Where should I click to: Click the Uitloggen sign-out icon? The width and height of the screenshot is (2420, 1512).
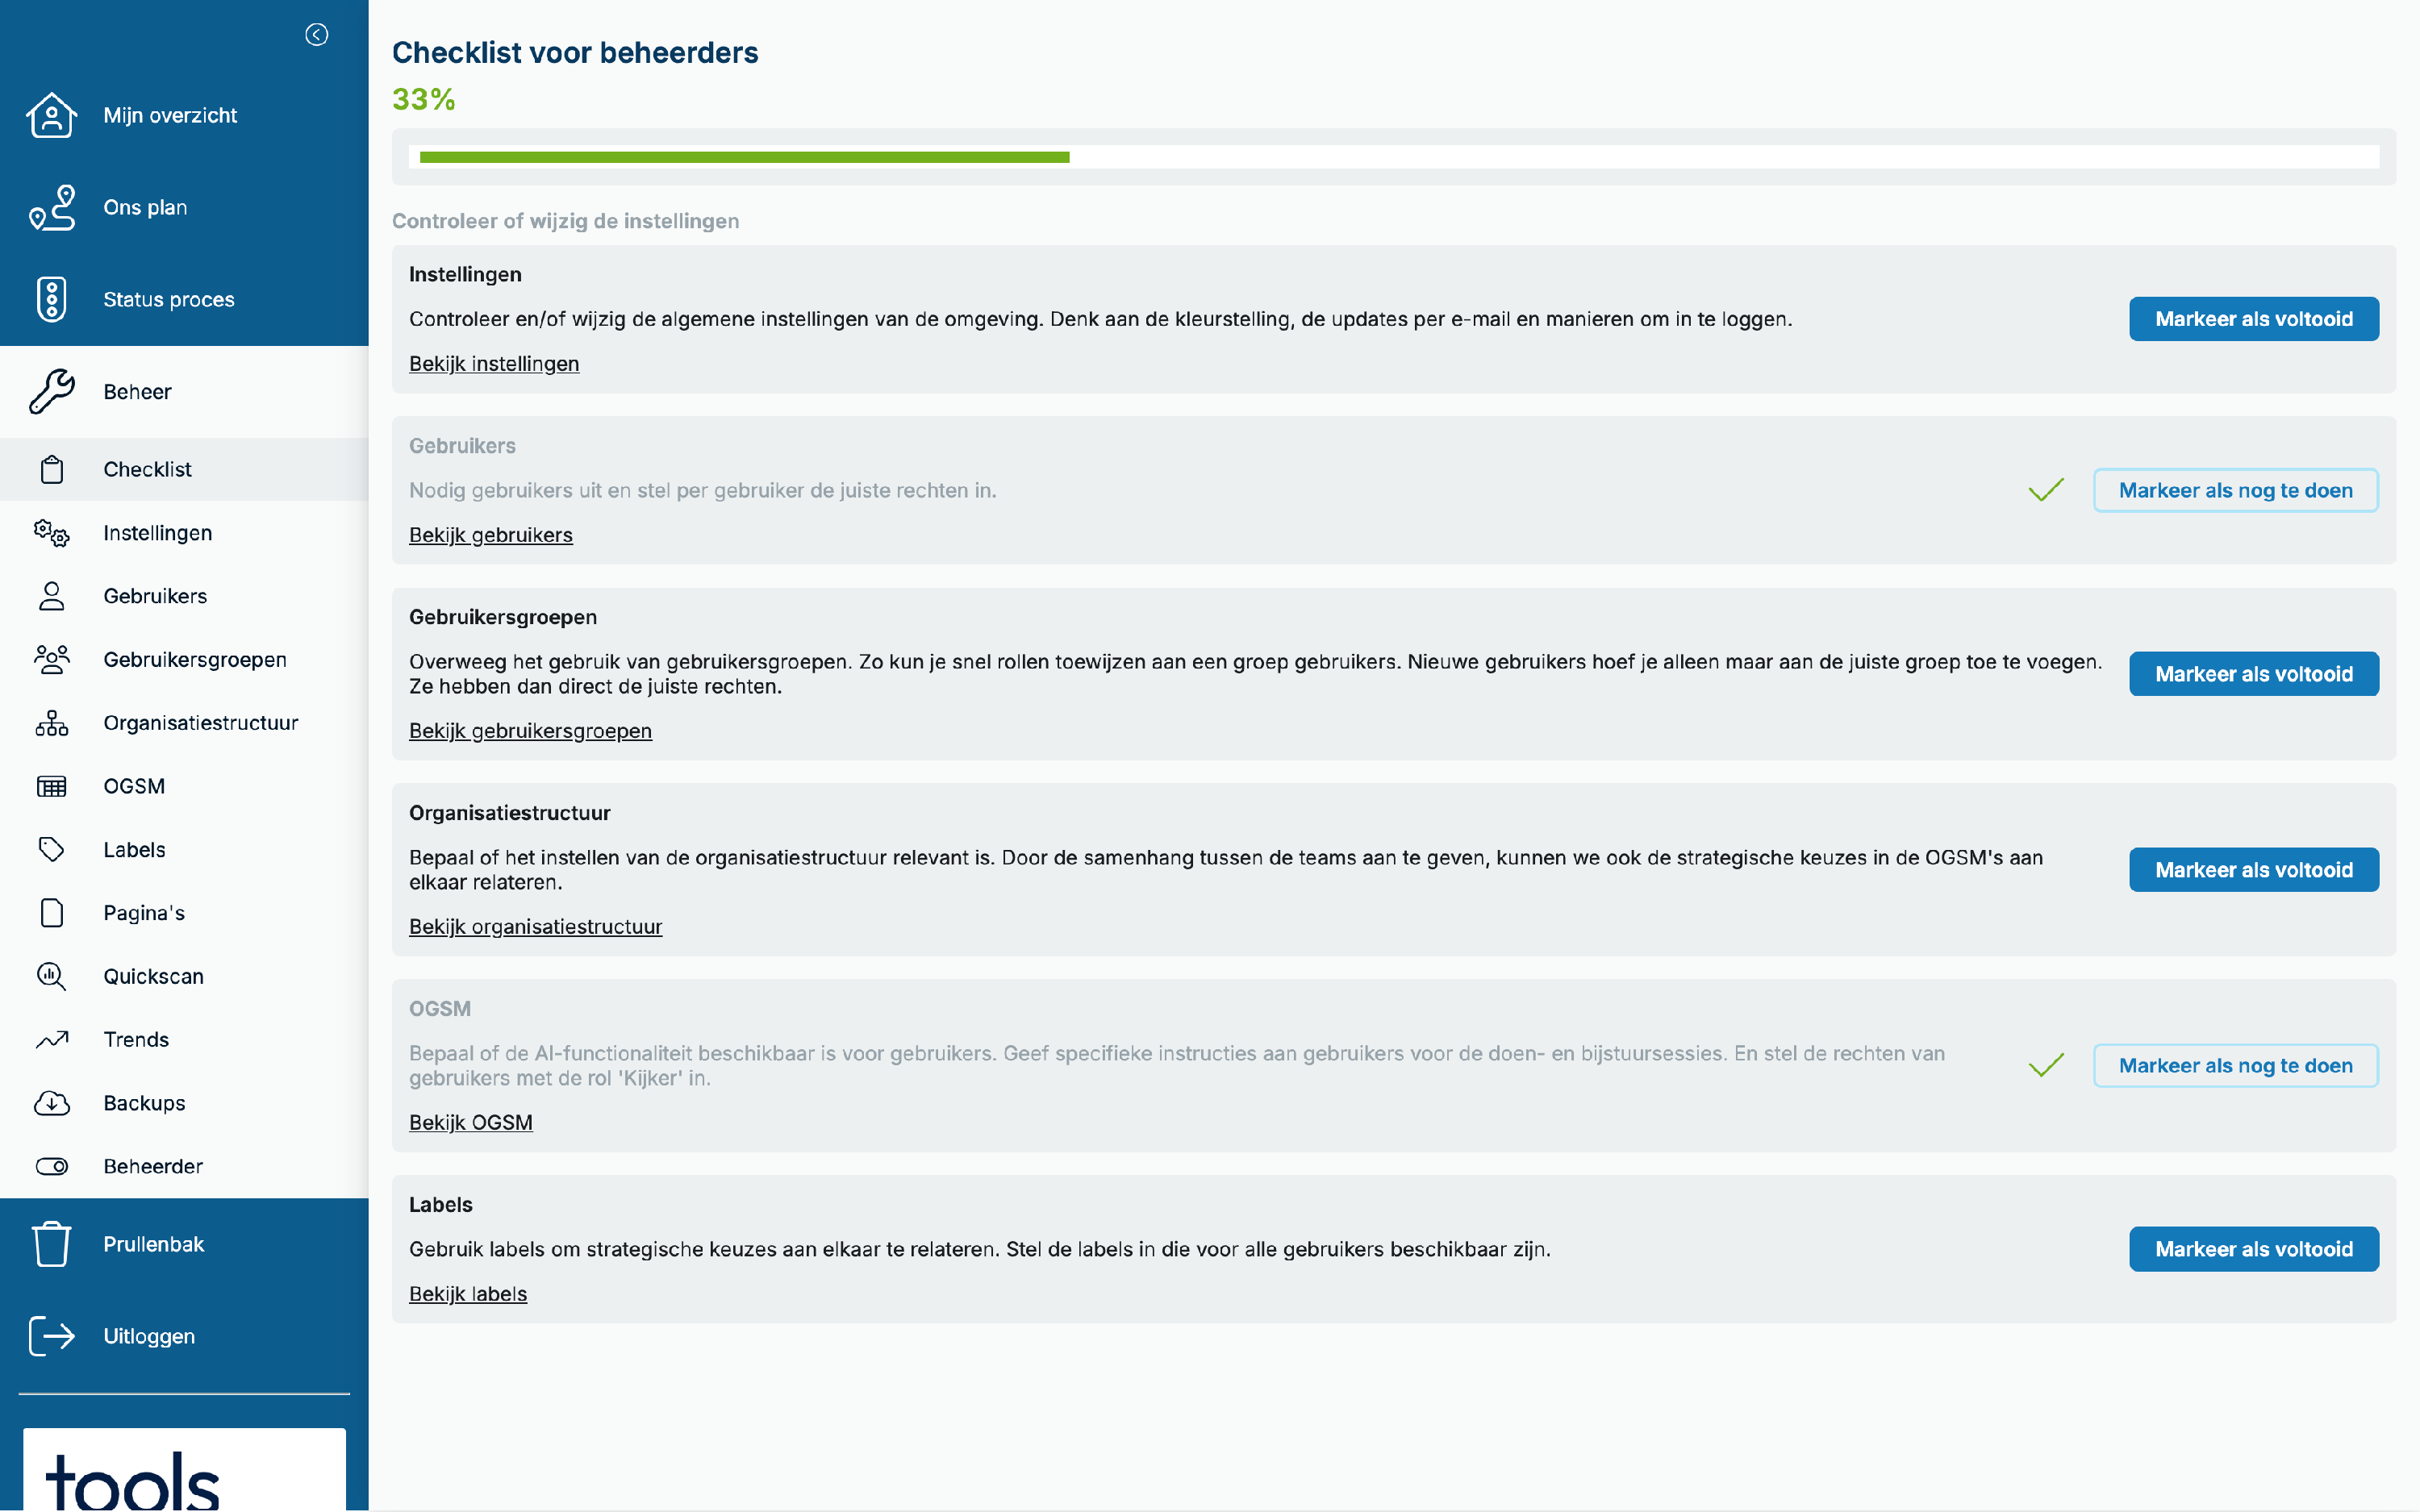(x=51, y=1336)
